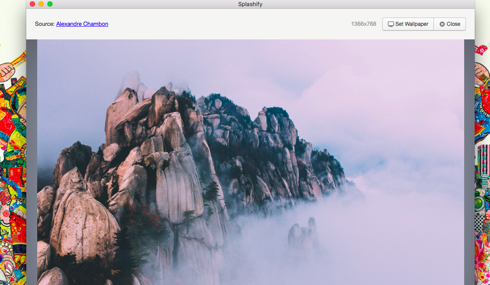Click the Close button with x icon

click(x=450, y=24)
